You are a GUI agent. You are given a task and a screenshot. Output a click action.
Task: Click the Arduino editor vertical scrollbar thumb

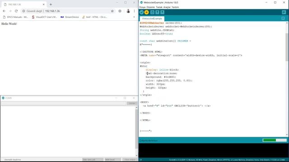pos(287,47)
